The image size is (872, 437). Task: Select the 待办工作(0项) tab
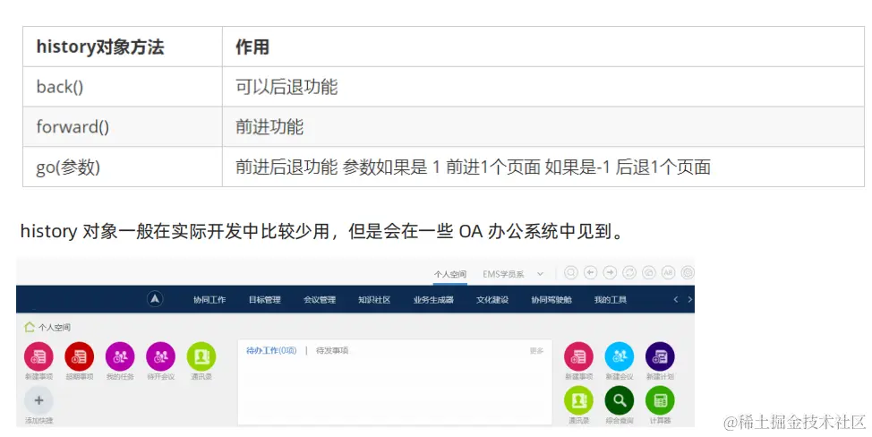pyautogui.click(x=271, y=350)
